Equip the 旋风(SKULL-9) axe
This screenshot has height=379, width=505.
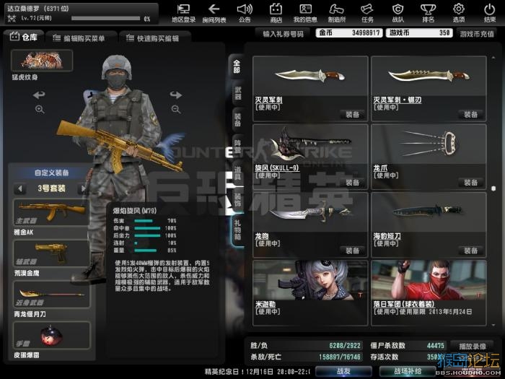click(x=352, y=183)
